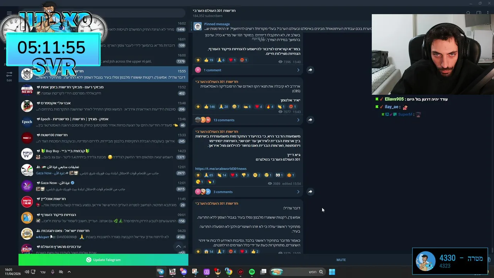Open search in the channel header
The width and height of the screenshot is (494, 278).
[468, 13]
